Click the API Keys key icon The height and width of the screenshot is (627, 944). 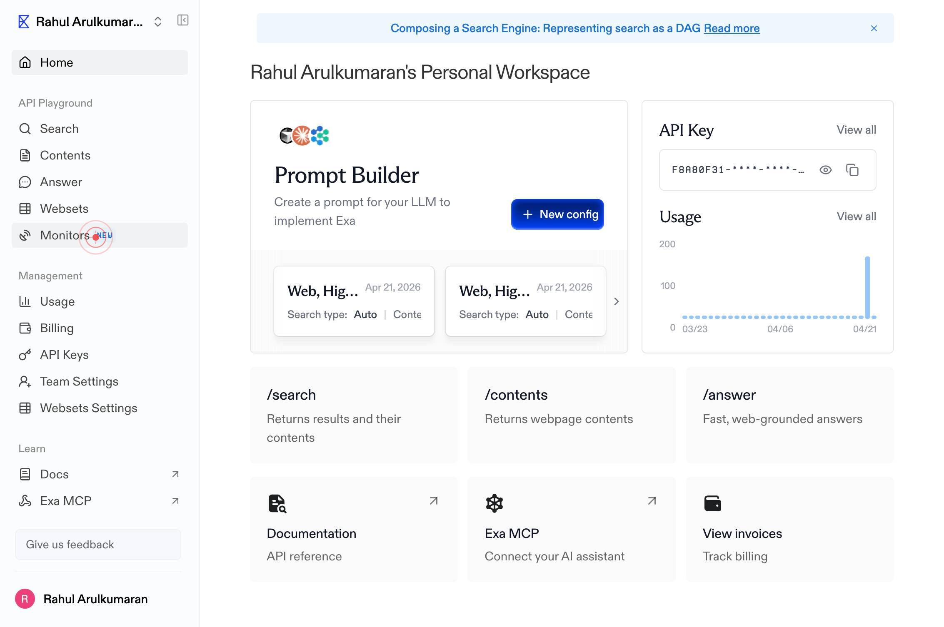pos(25,355)
